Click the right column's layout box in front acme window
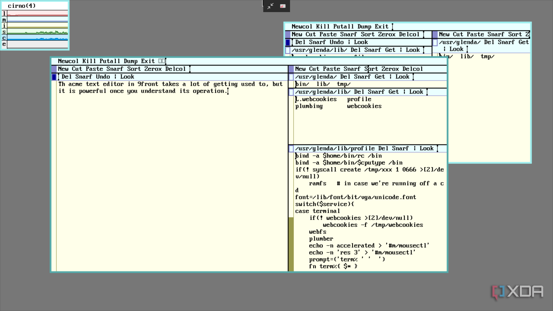The height and width of the screenshot is (311, 553). pyautogui.click(x=291, y=69)
